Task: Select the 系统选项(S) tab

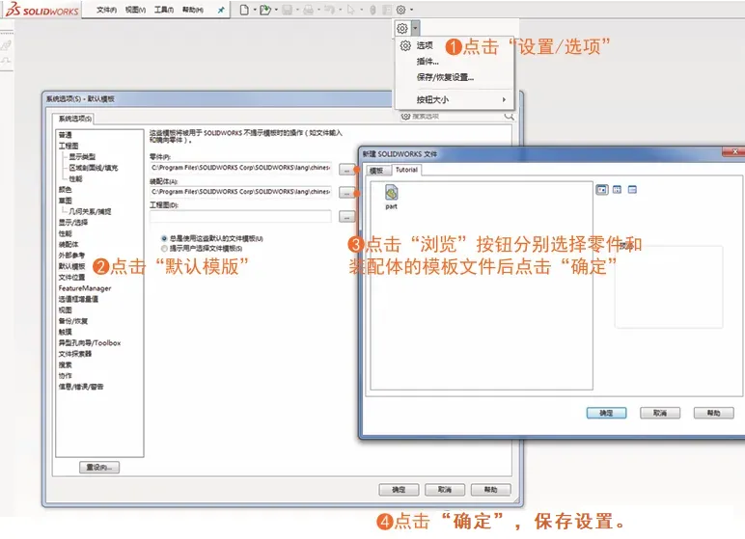Action: [75, 119]
